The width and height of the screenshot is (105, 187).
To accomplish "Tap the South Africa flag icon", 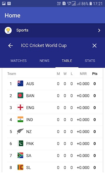I will [x=20, y=155].
